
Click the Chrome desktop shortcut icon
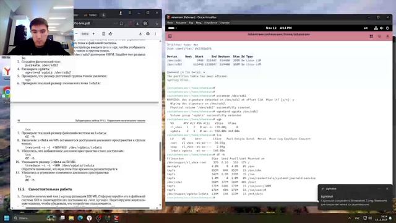point(7,92)
